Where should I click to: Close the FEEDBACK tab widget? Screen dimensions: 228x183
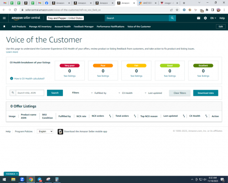tap(17, 174)
